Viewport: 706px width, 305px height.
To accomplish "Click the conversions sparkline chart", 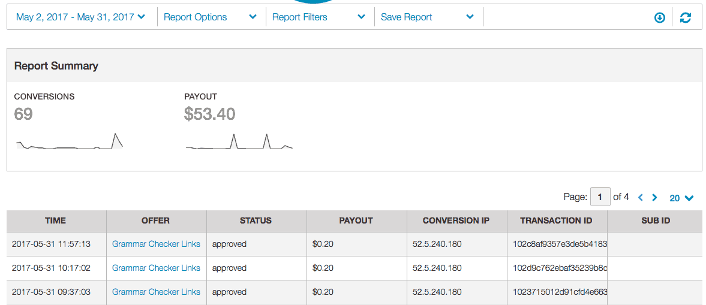I will 69,142.
